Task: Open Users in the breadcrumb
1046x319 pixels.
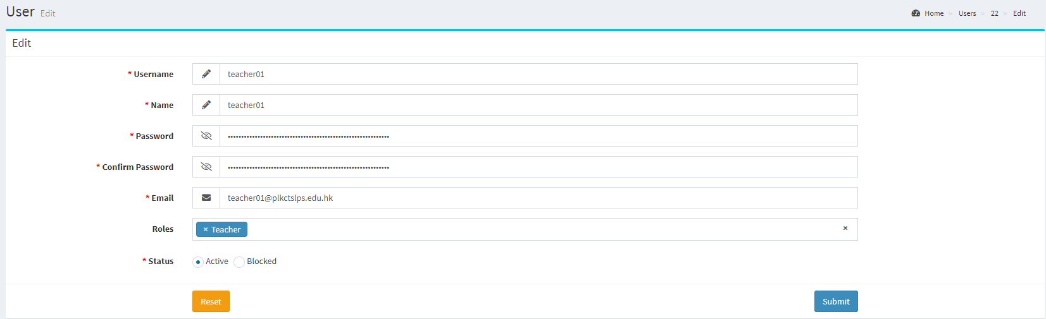Action: 967,13
